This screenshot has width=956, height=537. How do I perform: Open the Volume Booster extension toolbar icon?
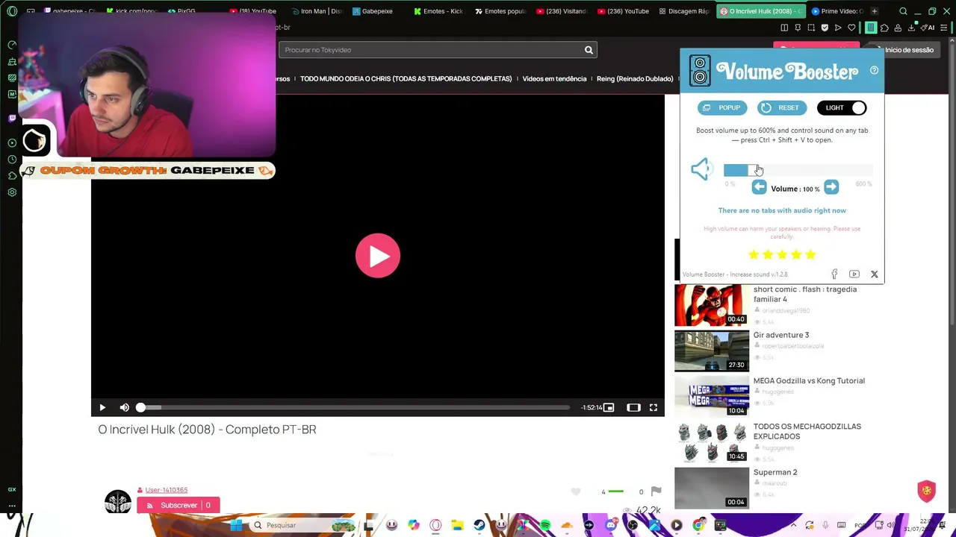[871, 28]
